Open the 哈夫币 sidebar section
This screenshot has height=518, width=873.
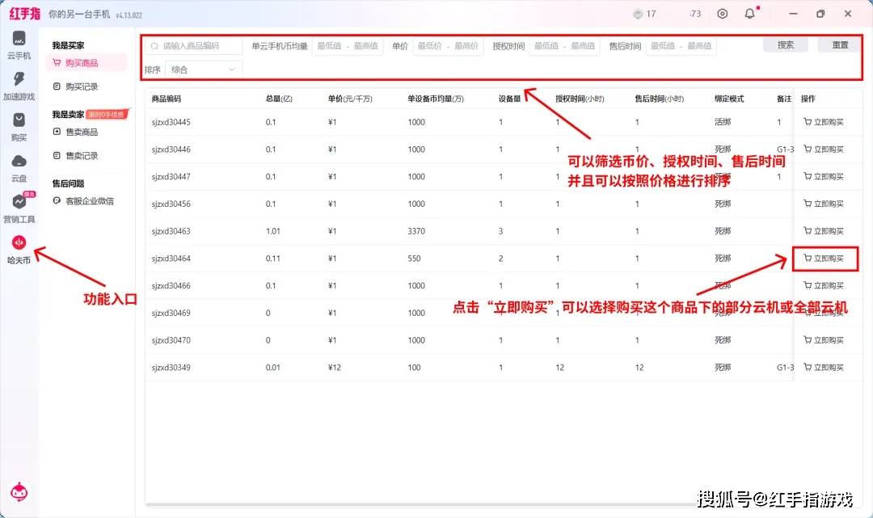[19, 249]
